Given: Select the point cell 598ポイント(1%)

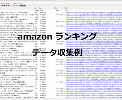Looking at the screenshot, I should (60, 71).
